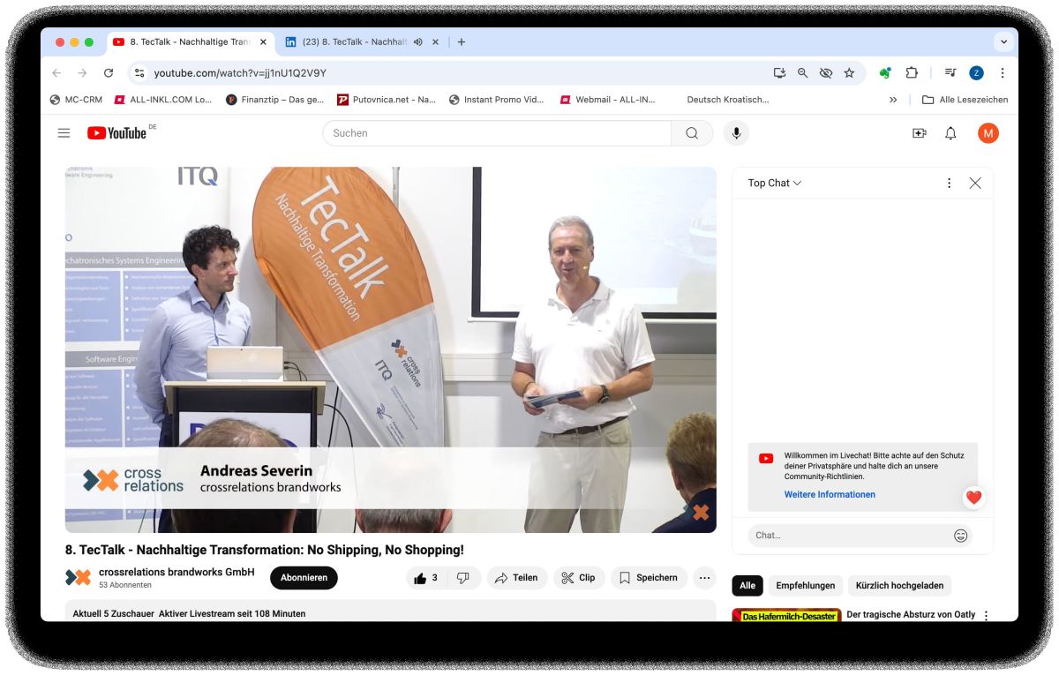Open the Chrome profile Z avatar

[976, 73]
